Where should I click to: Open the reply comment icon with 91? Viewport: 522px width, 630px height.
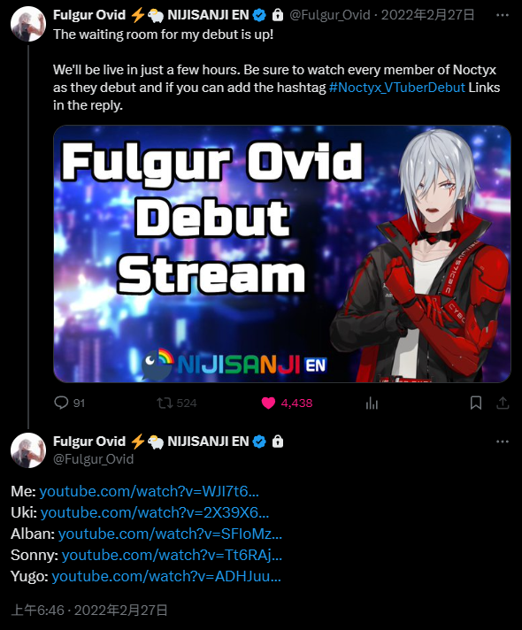(x=61, y=403)
